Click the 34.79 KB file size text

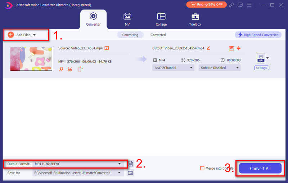tap(105, 61)
